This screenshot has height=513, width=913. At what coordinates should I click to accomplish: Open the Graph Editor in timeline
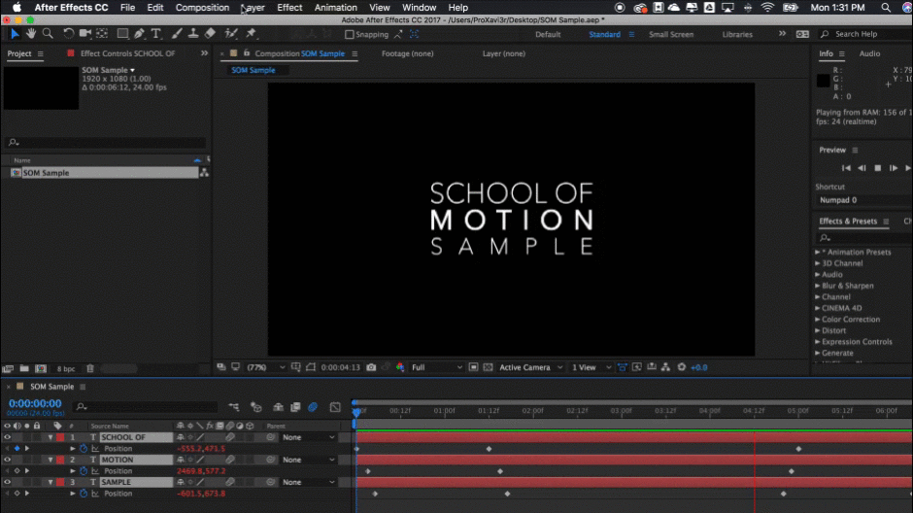click(335, 407)
